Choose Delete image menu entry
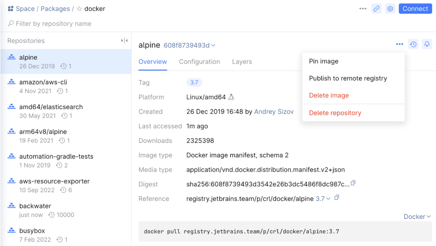Viewport: 436px width, 246px height. 353,95
